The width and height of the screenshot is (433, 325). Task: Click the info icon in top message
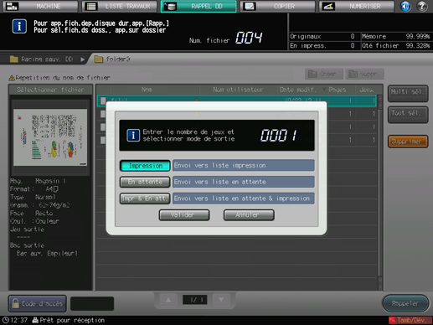pos(19,27)
